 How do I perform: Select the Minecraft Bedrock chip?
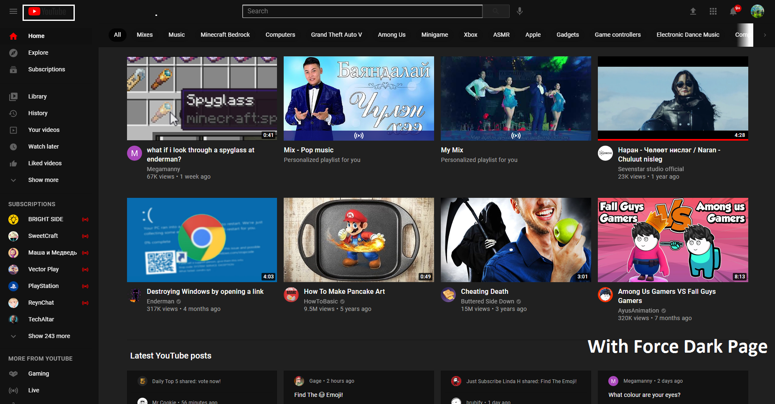click(225, 35)
